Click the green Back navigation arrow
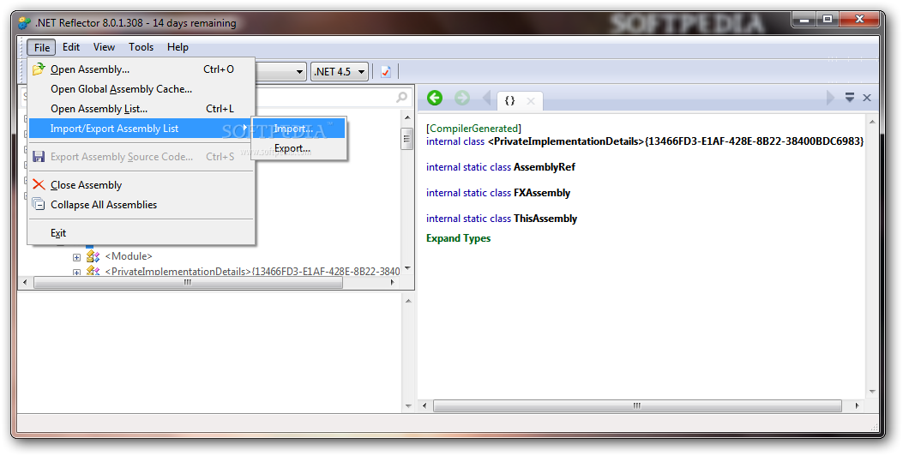The image size is (903, 456). (x=435, y=98)
